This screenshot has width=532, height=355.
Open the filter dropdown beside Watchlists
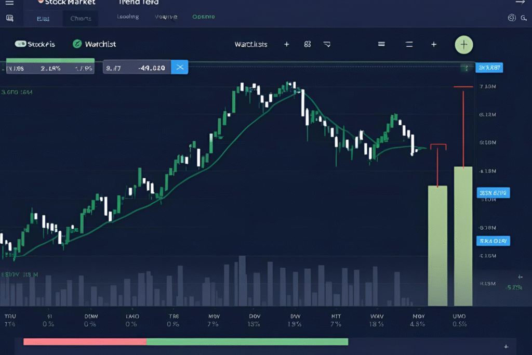327,45
